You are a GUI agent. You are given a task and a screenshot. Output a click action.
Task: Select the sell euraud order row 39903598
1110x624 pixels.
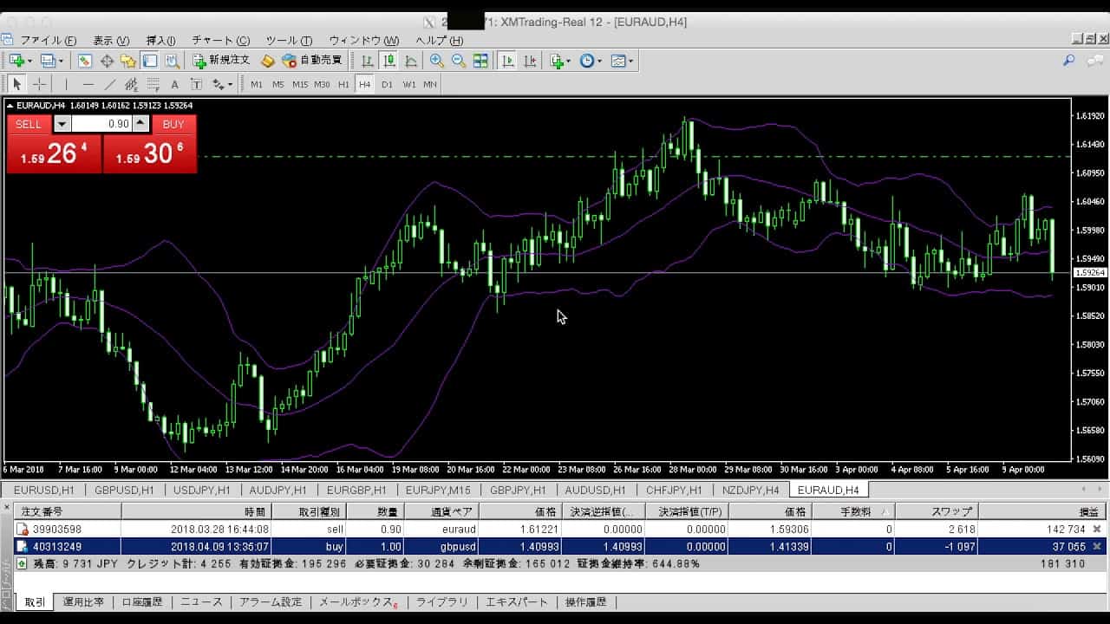pyautogui.click(x=559, y=529)
